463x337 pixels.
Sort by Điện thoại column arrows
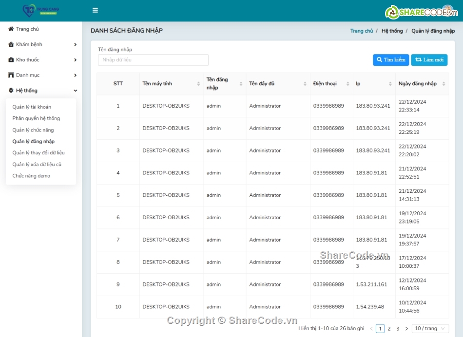tap(348, 84)
